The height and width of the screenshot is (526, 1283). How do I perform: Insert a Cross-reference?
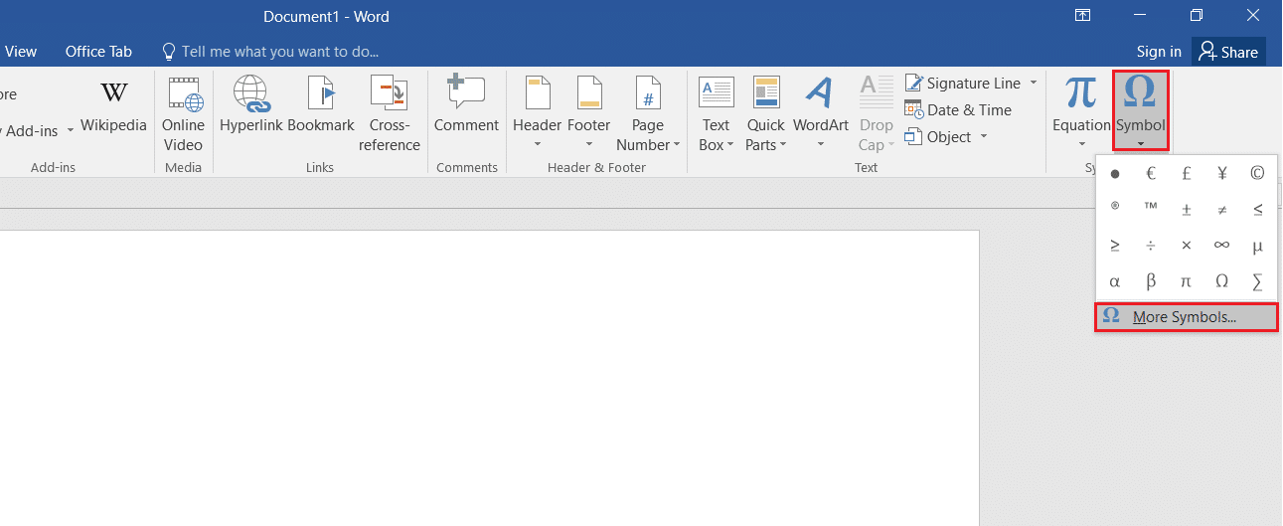click(x=389, y=113)
